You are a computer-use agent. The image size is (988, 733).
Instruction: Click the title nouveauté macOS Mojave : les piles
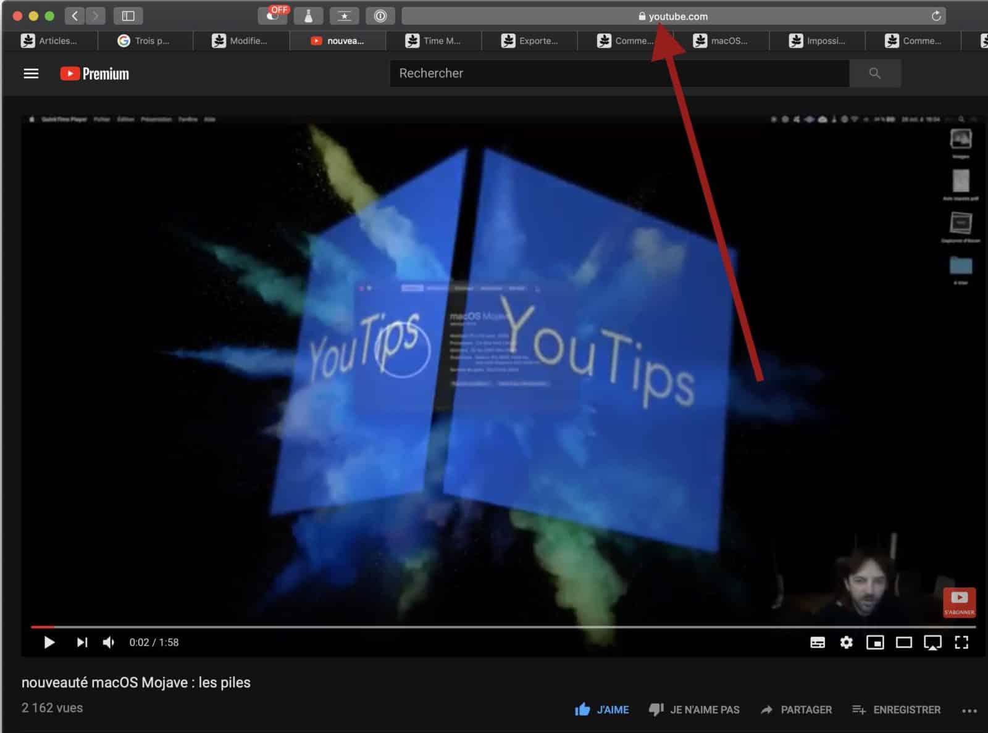(x=136, y=682)
